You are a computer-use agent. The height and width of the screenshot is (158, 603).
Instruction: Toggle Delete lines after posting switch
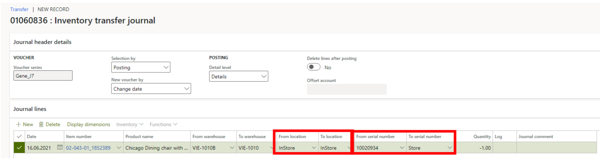[313, 67]
